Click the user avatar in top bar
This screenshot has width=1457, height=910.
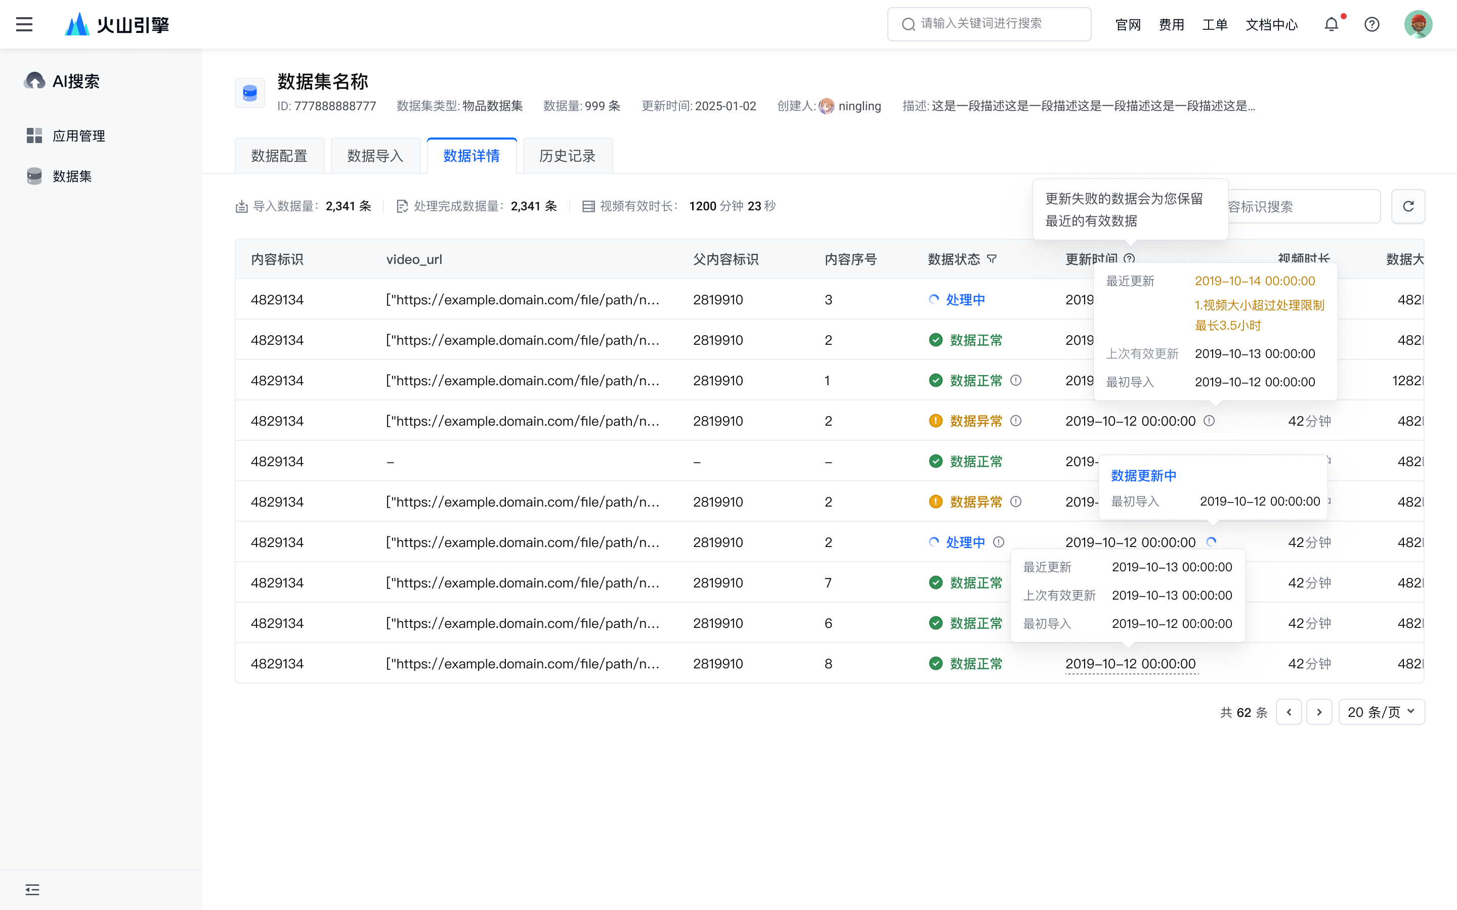tap(1418, 24)
